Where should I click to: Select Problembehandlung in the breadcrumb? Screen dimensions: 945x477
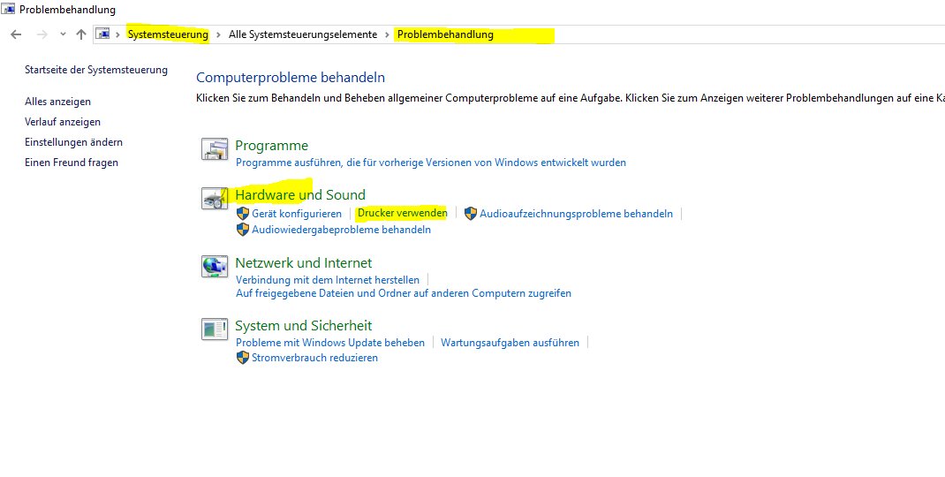(445, 35)
